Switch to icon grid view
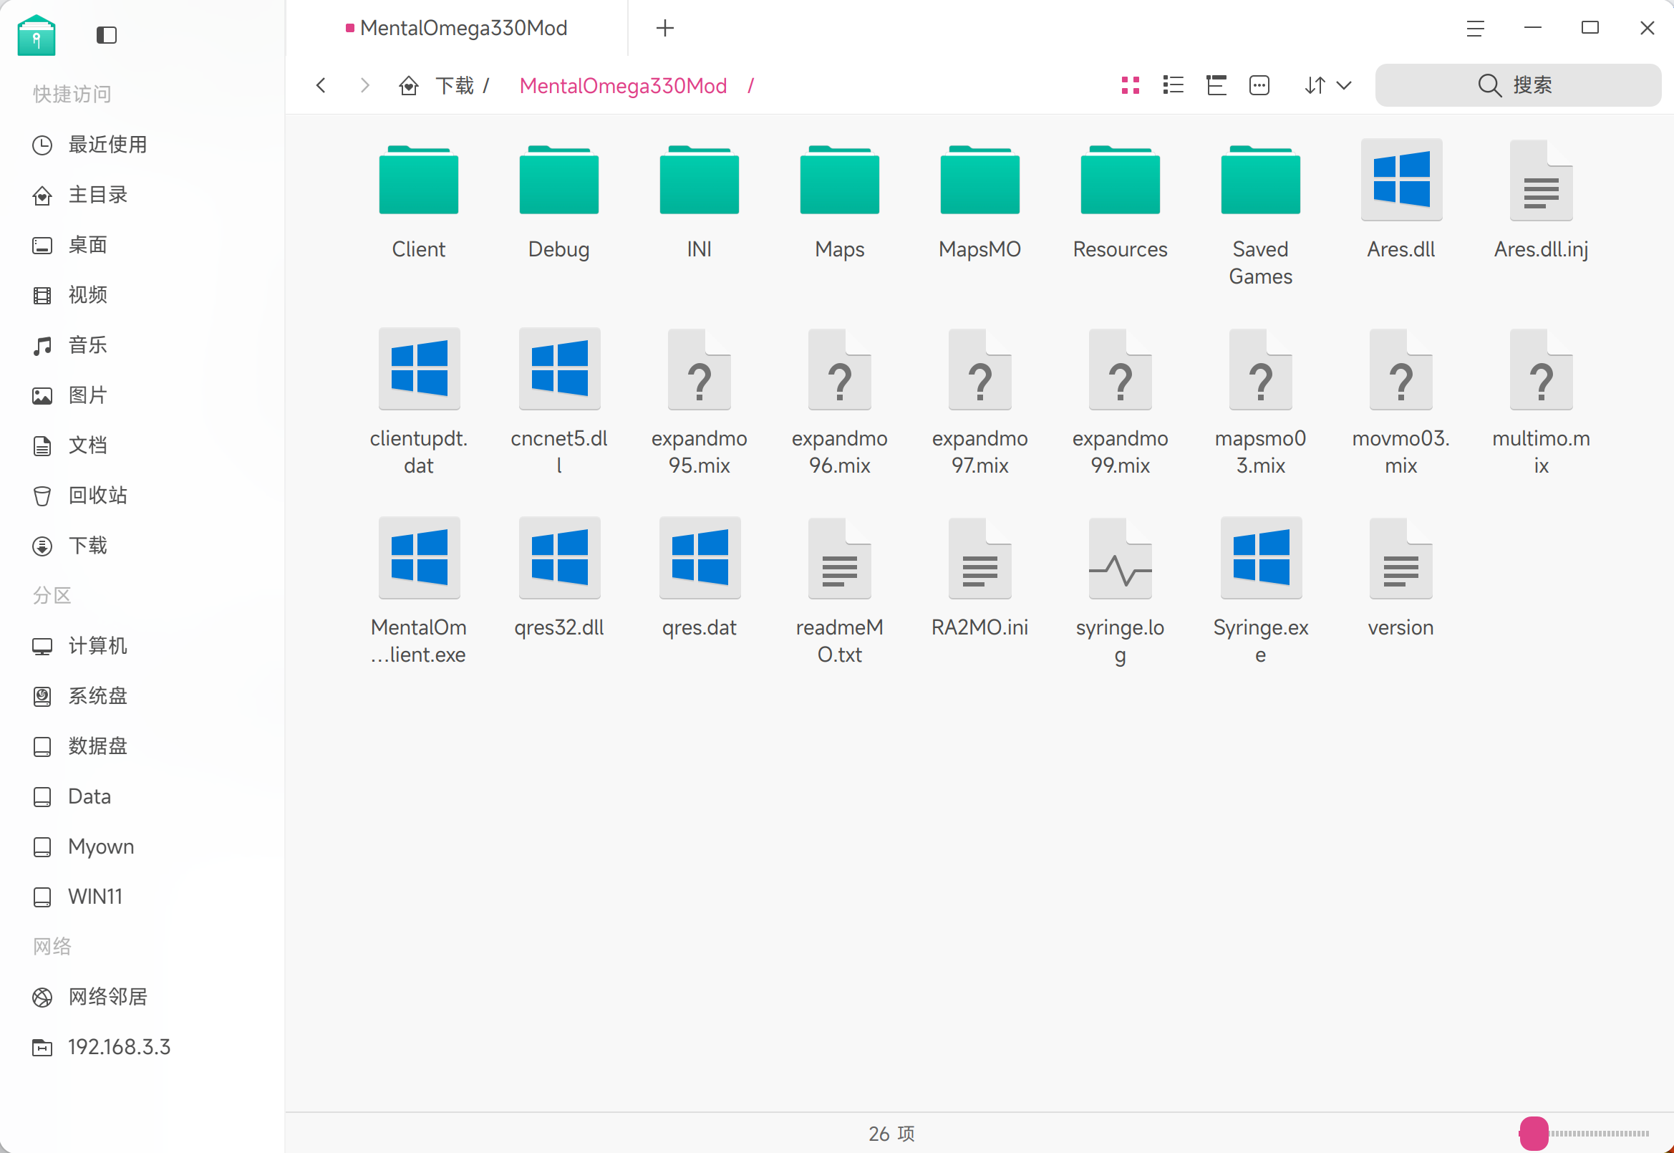The height and width of the screenshot is (1153, 1674). pos(1131,85)
